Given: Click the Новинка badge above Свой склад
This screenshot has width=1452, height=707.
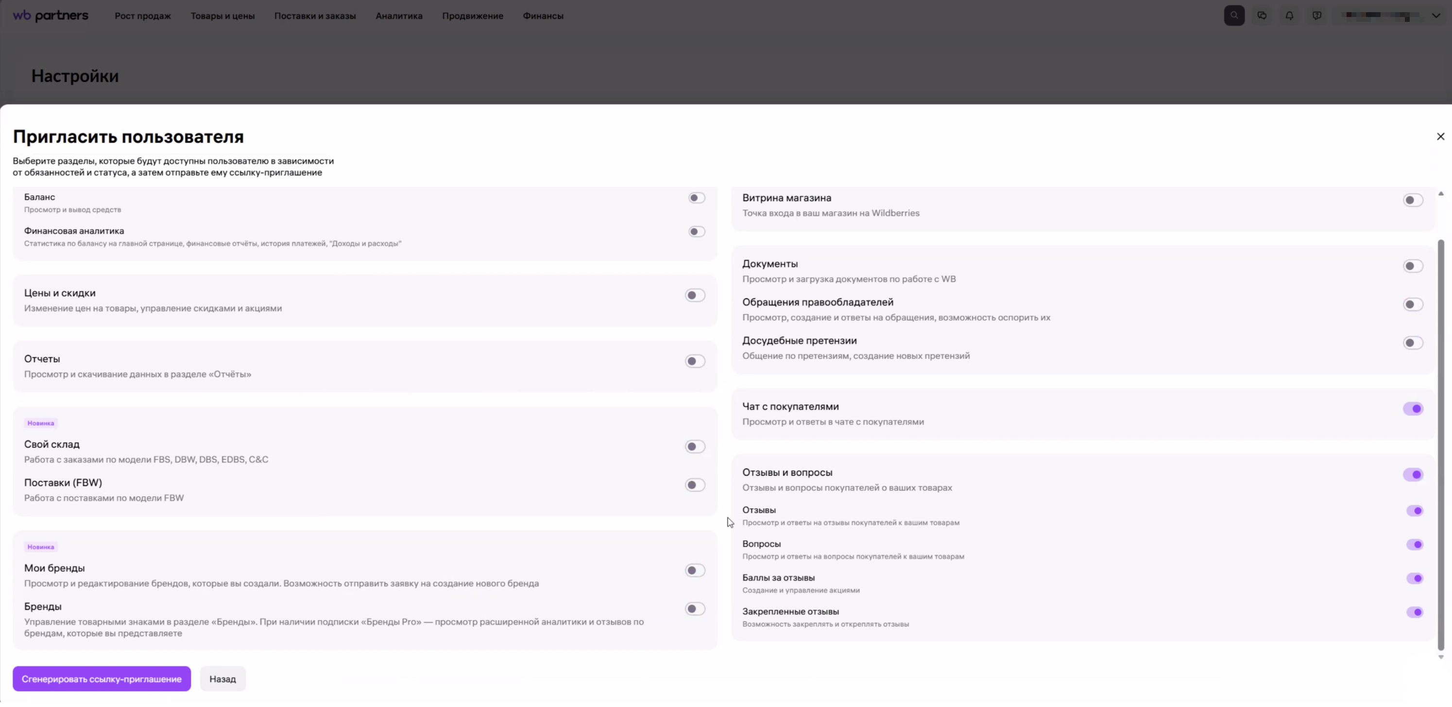Looking at the screenshot, I should [x=41, y=423].
